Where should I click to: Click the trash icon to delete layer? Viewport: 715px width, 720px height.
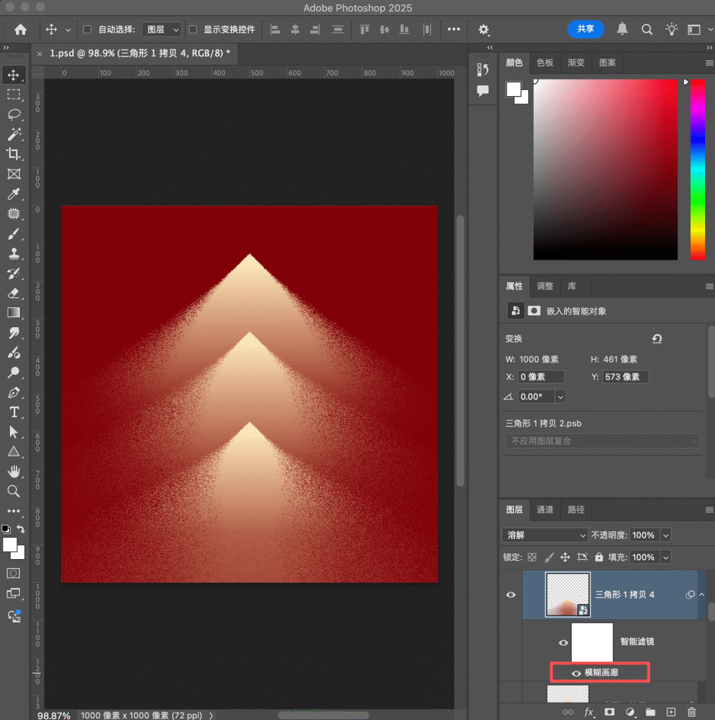[x=692, y=712]
